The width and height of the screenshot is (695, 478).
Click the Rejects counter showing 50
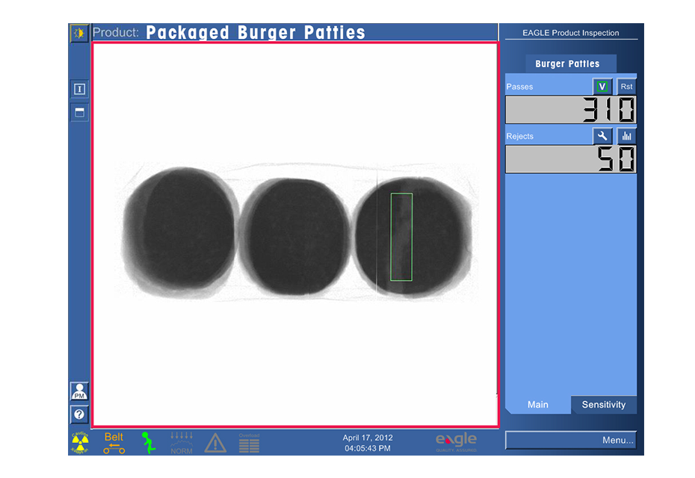(570, 158)
